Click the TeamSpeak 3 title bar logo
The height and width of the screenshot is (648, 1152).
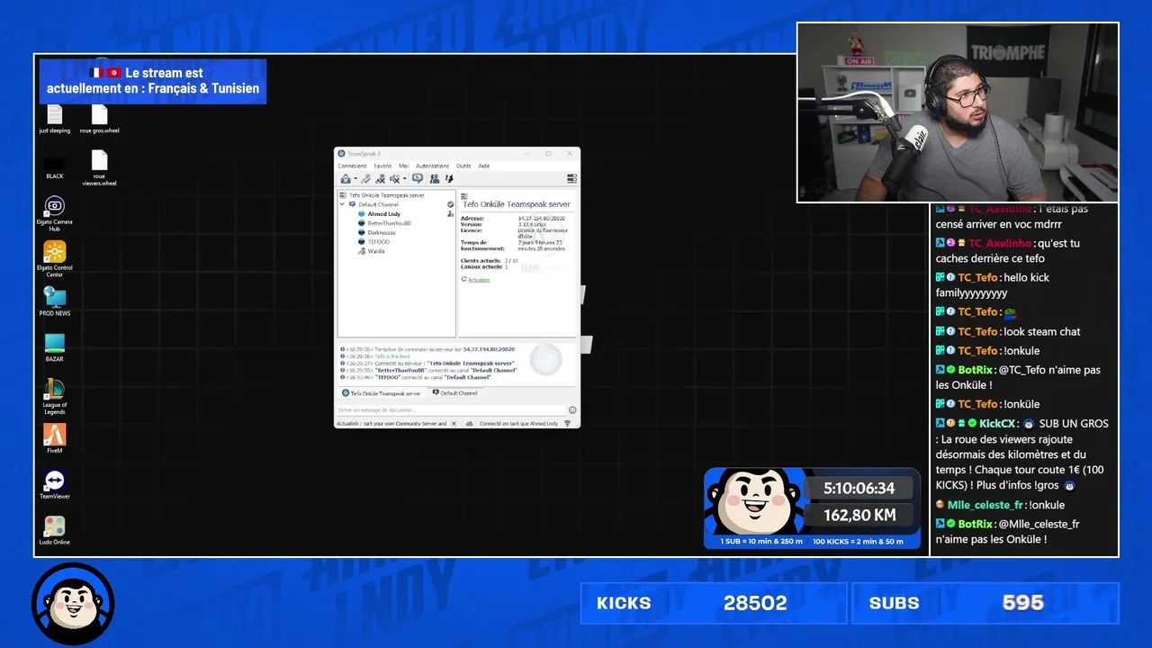pyautogui.click(x=341, y=153)
